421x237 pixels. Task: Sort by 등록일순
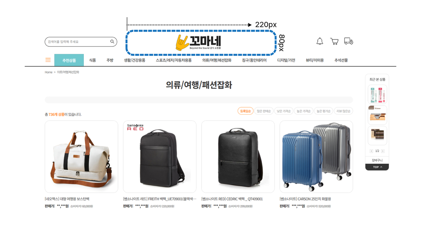[246, 111]
